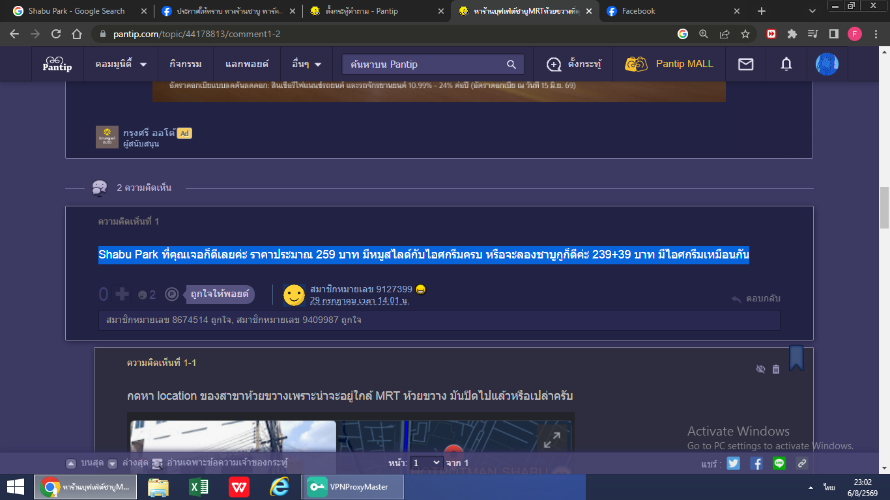Image resolution: width=890 pixels, height=500 pixels.
Task: Go back to the previous page
Action: point(14,34)
